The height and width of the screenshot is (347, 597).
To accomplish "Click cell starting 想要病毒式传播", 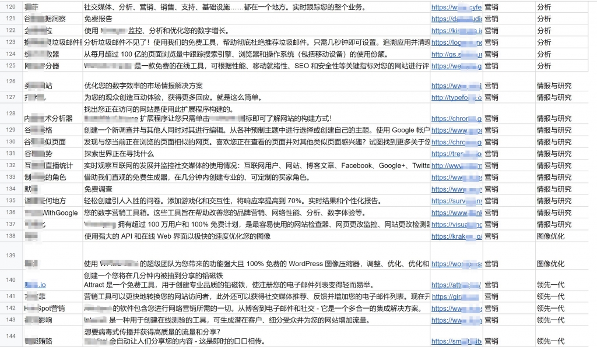I will [257, 337].
